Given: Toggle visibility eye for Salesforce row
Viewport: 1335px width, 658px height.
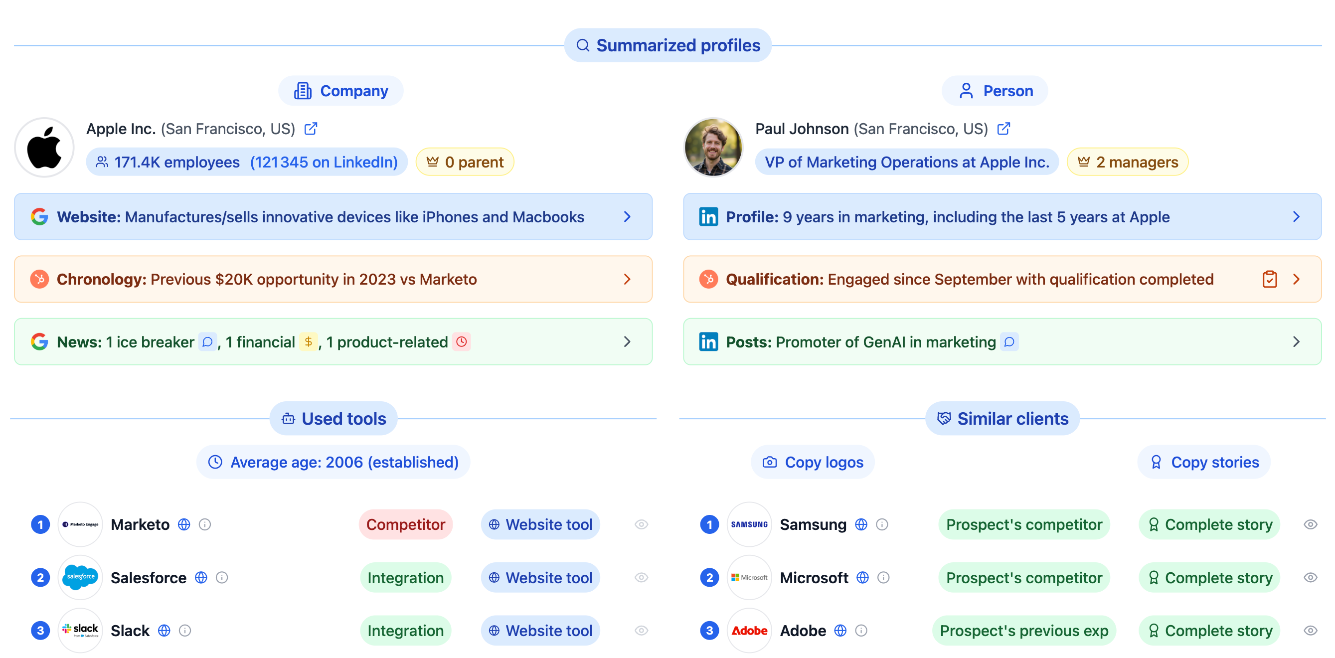Looking at the screenshot, I should click(x=641, y=577).
